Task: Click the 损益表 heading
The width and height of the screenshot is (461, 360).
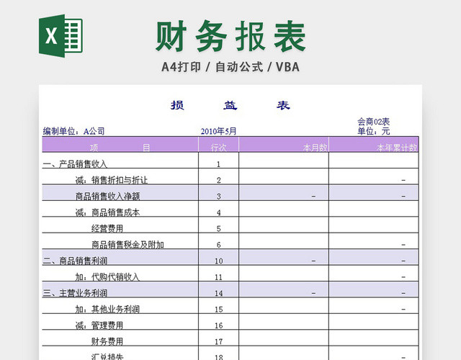Action: point(230,105)
